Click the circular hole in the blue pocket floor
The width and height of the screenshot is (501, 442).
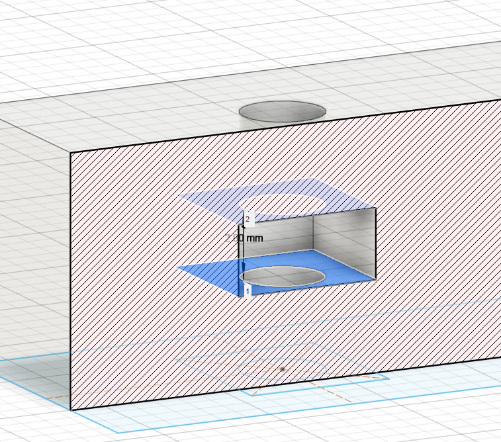(x=283, y=277)
